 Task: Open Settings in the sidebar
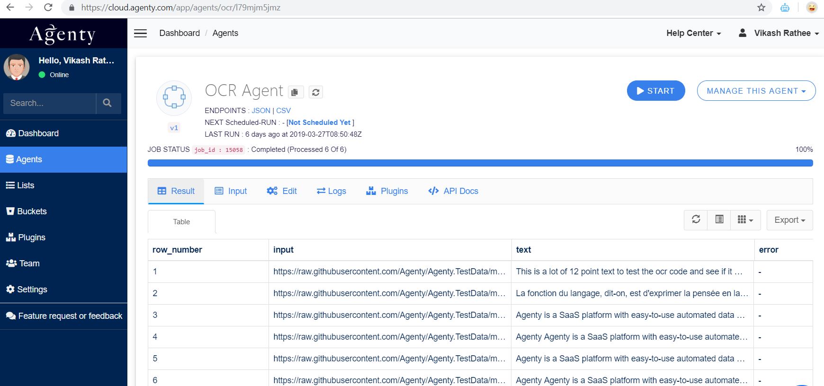tap(63, 289)
